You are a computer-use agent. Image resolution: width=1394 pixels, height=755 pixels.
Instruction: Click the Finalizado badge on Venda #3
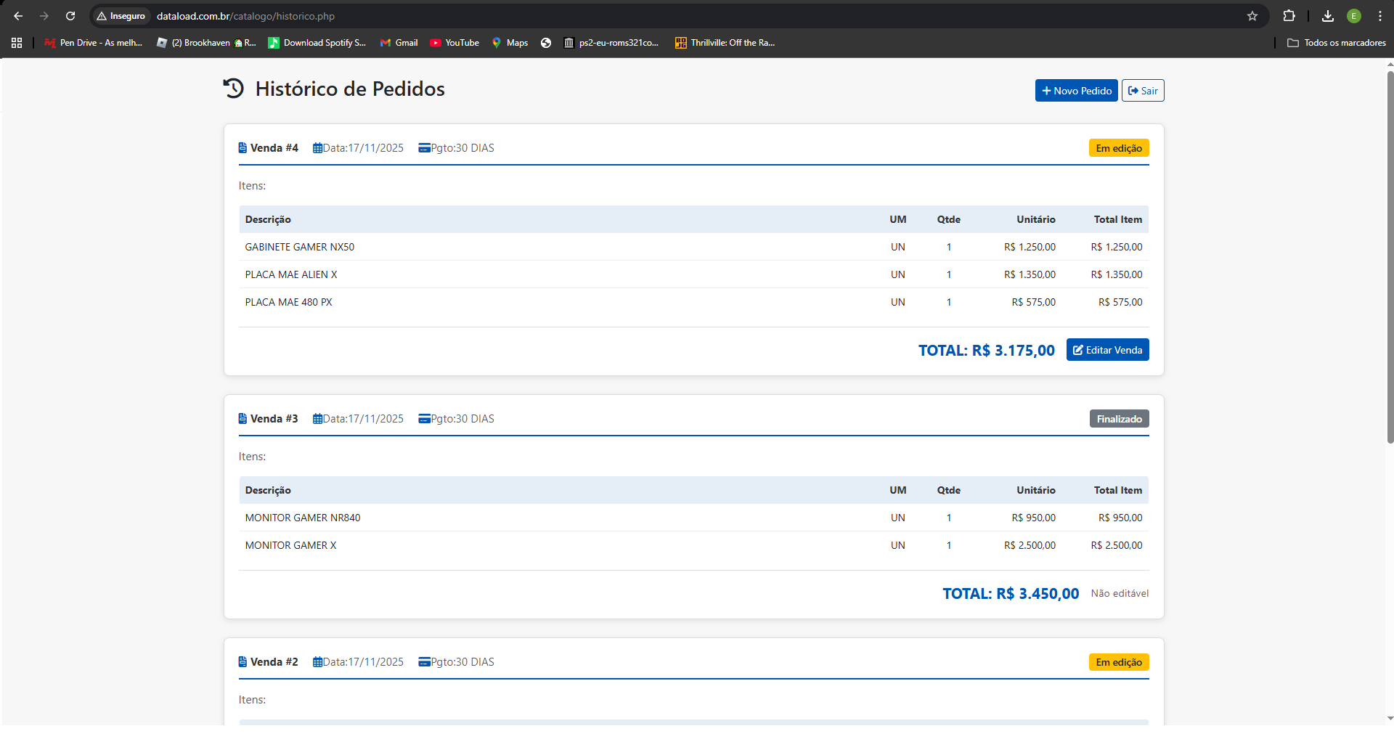(1119, 419)
